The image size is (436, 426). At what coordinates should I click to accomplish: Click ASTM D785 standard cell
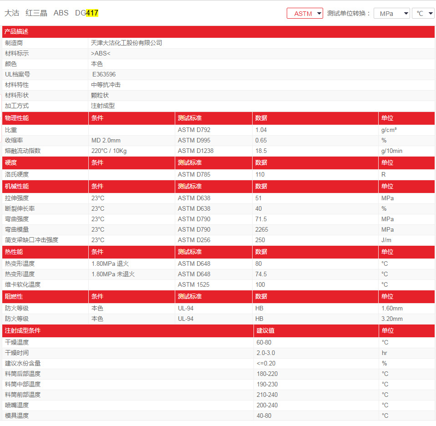(x=194, y=174)
